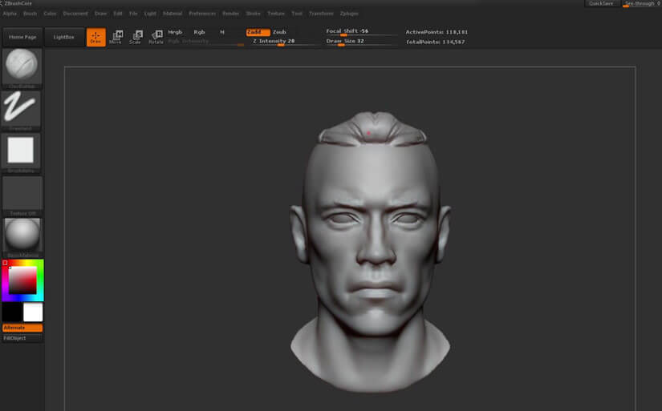Open the Light menu

[x=150, y=14]
